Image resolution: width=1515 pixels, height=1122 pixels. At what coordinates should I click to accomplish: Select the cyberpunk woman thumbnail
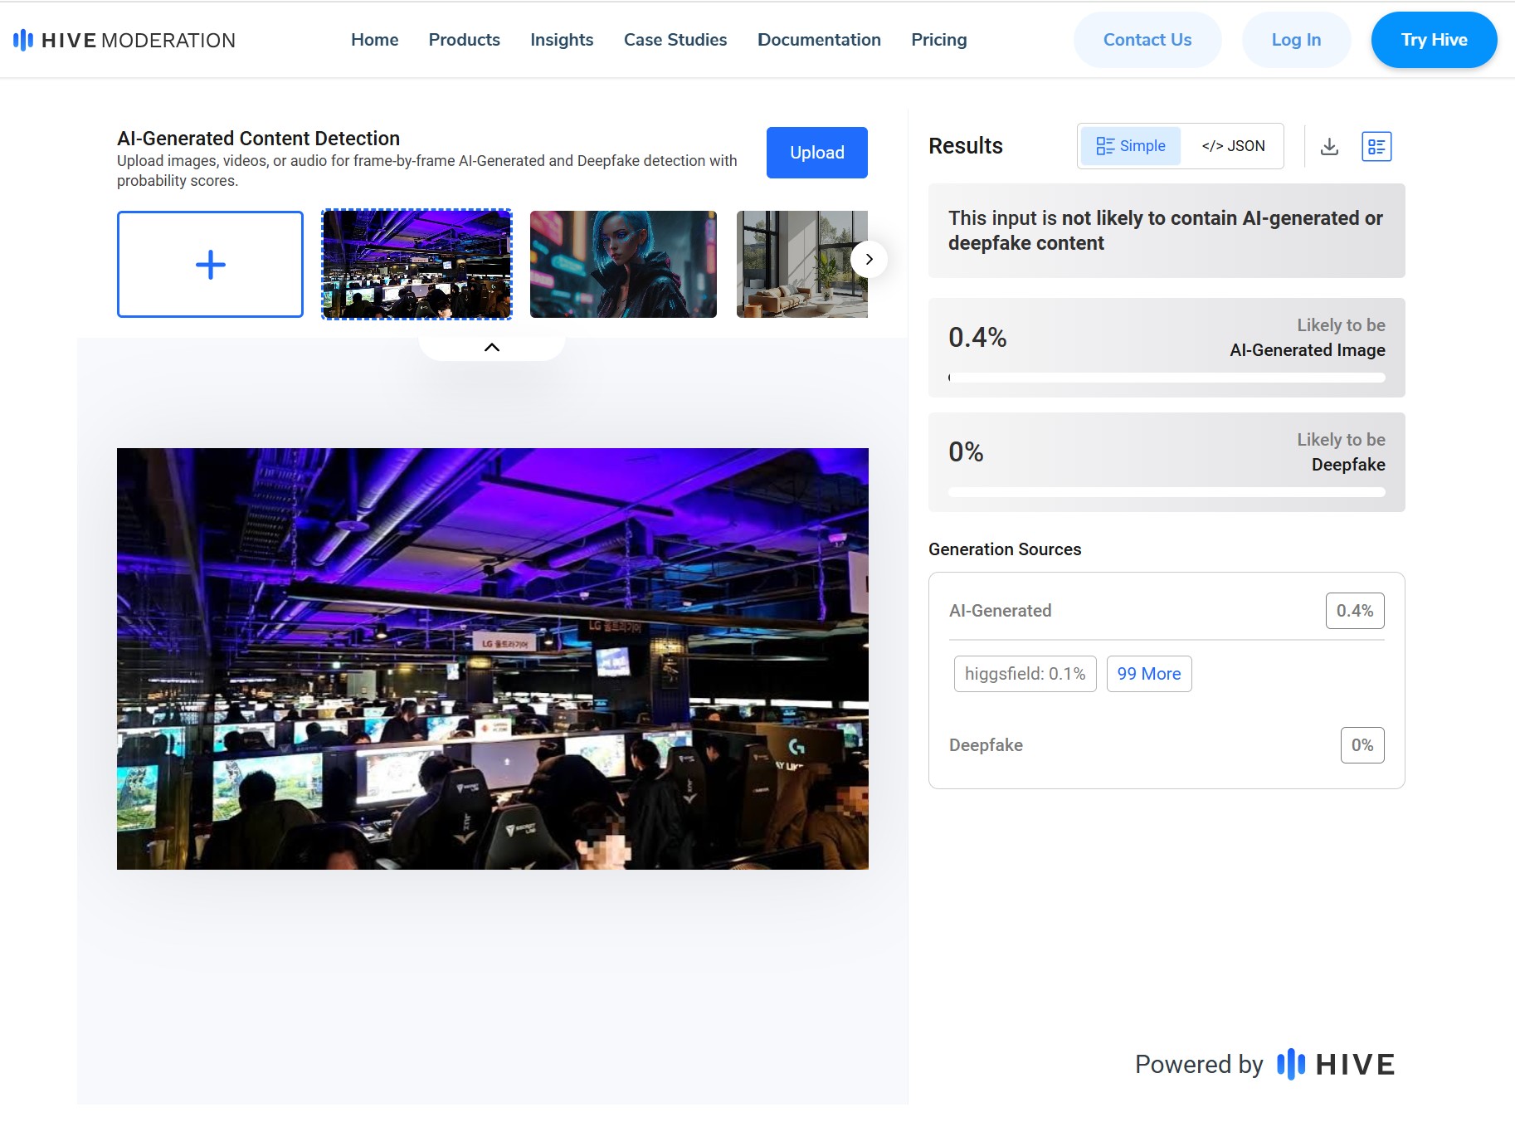click(x=623, y=264)
